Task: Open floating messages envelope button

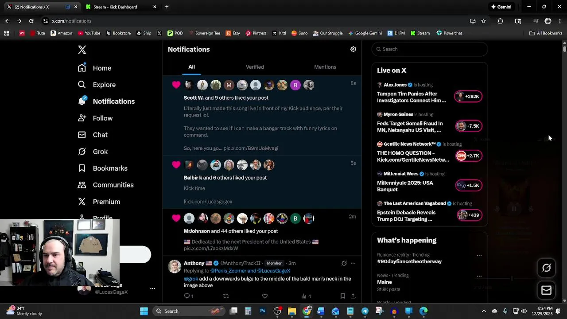Action: 546,290
